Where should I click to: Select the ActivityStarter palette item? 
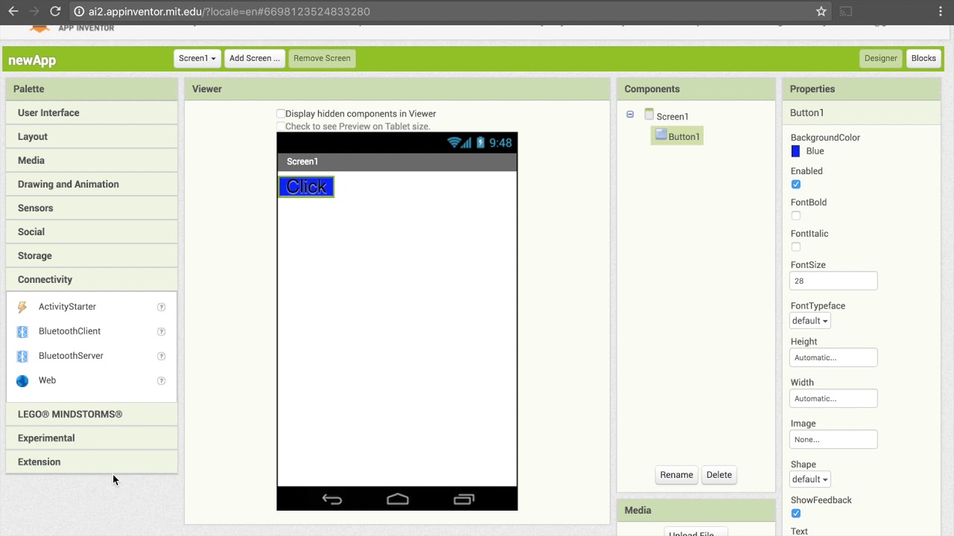67,307
